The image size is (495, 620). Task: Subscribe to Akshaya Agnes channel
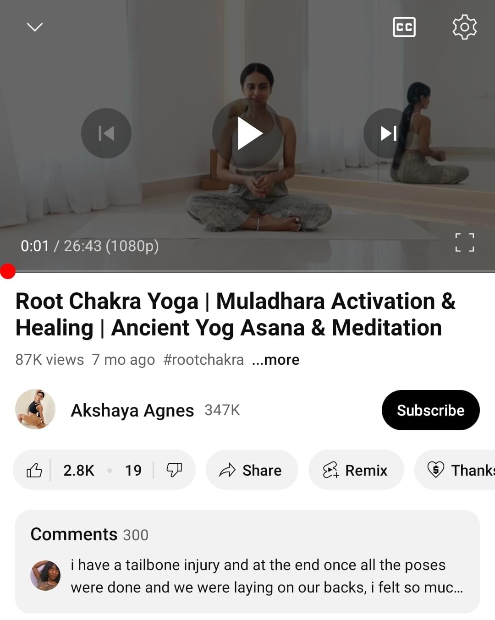point(430,410)
